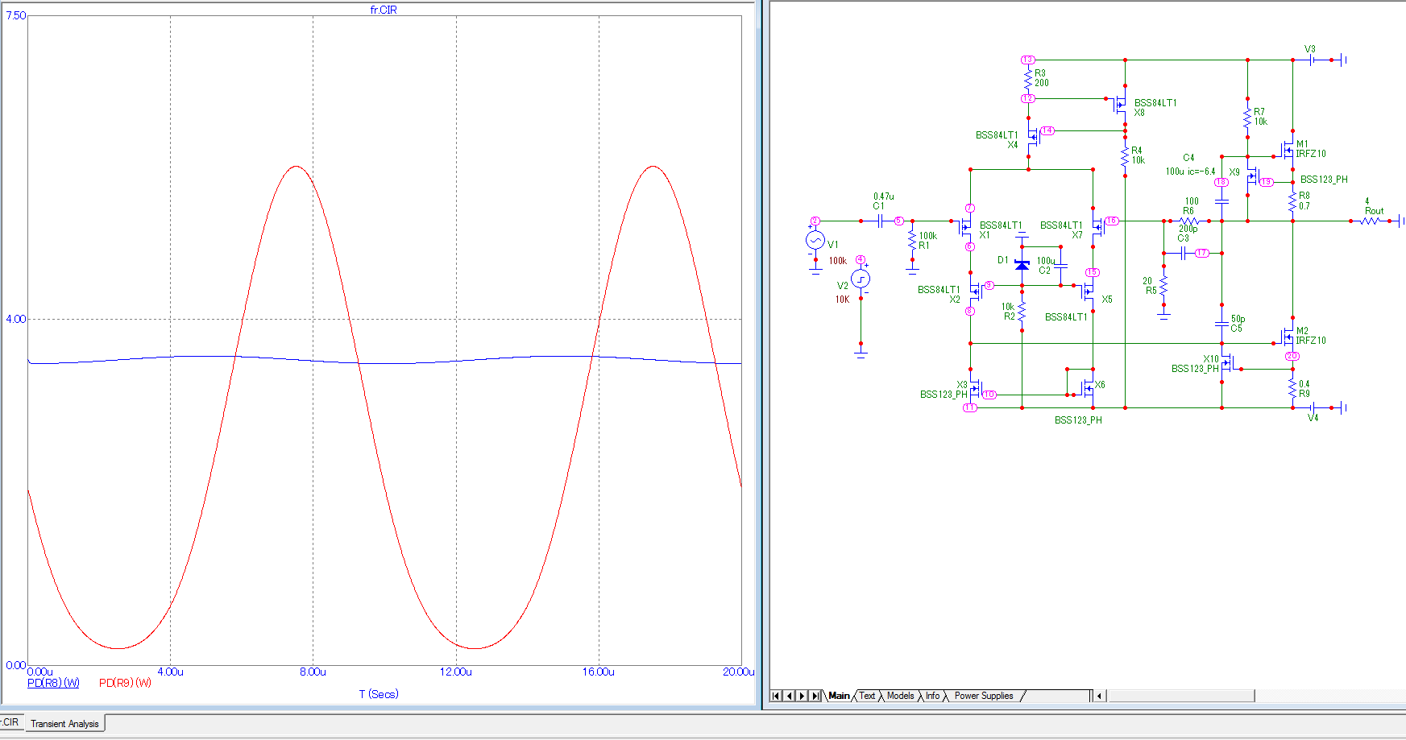Screen dimensions: 1406x740
Task: Select the D1 diode symbol
Action: pyautogui.click(x=1022, y=264)
